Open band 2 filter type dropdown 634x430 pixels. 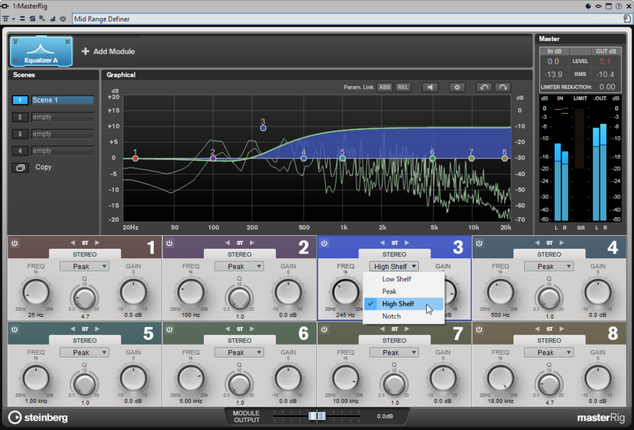coord(239,267)
